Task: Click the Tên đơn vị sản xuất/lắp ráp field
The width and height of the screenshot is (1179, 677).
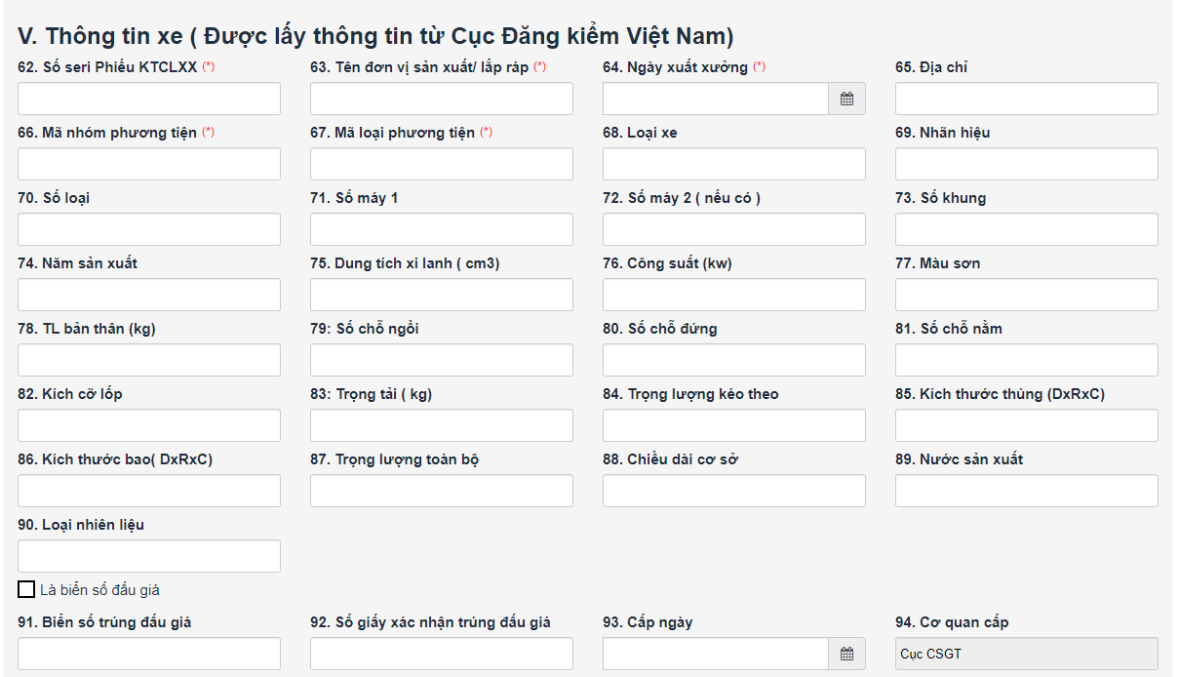Action: click(442, 99)
